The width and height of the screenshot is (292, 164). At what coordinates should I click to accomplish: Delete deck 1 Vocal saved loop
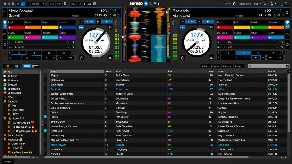tap(73, 47)
